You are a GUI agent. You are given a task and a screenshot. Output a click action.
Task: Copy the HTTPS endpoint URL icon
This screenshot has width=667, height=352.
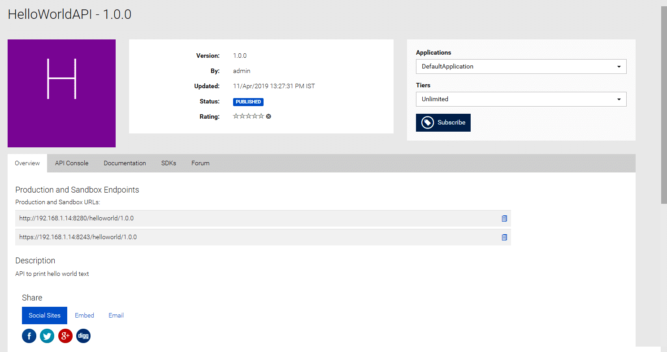(504, 237)
